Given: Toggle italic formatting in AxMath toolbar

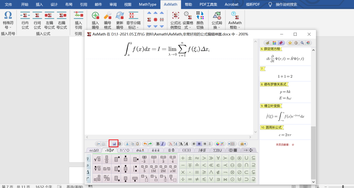Looking at the screenshot, I should pos(163,144).
